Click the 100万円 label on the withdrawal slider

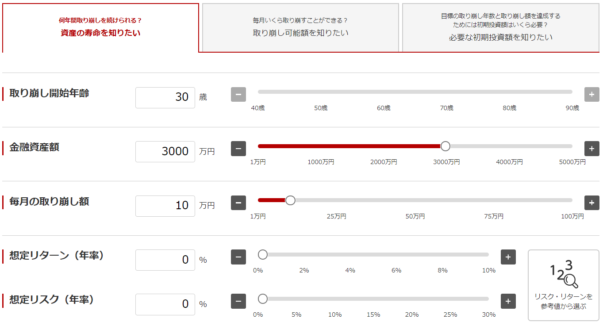[x=572, y=216]
